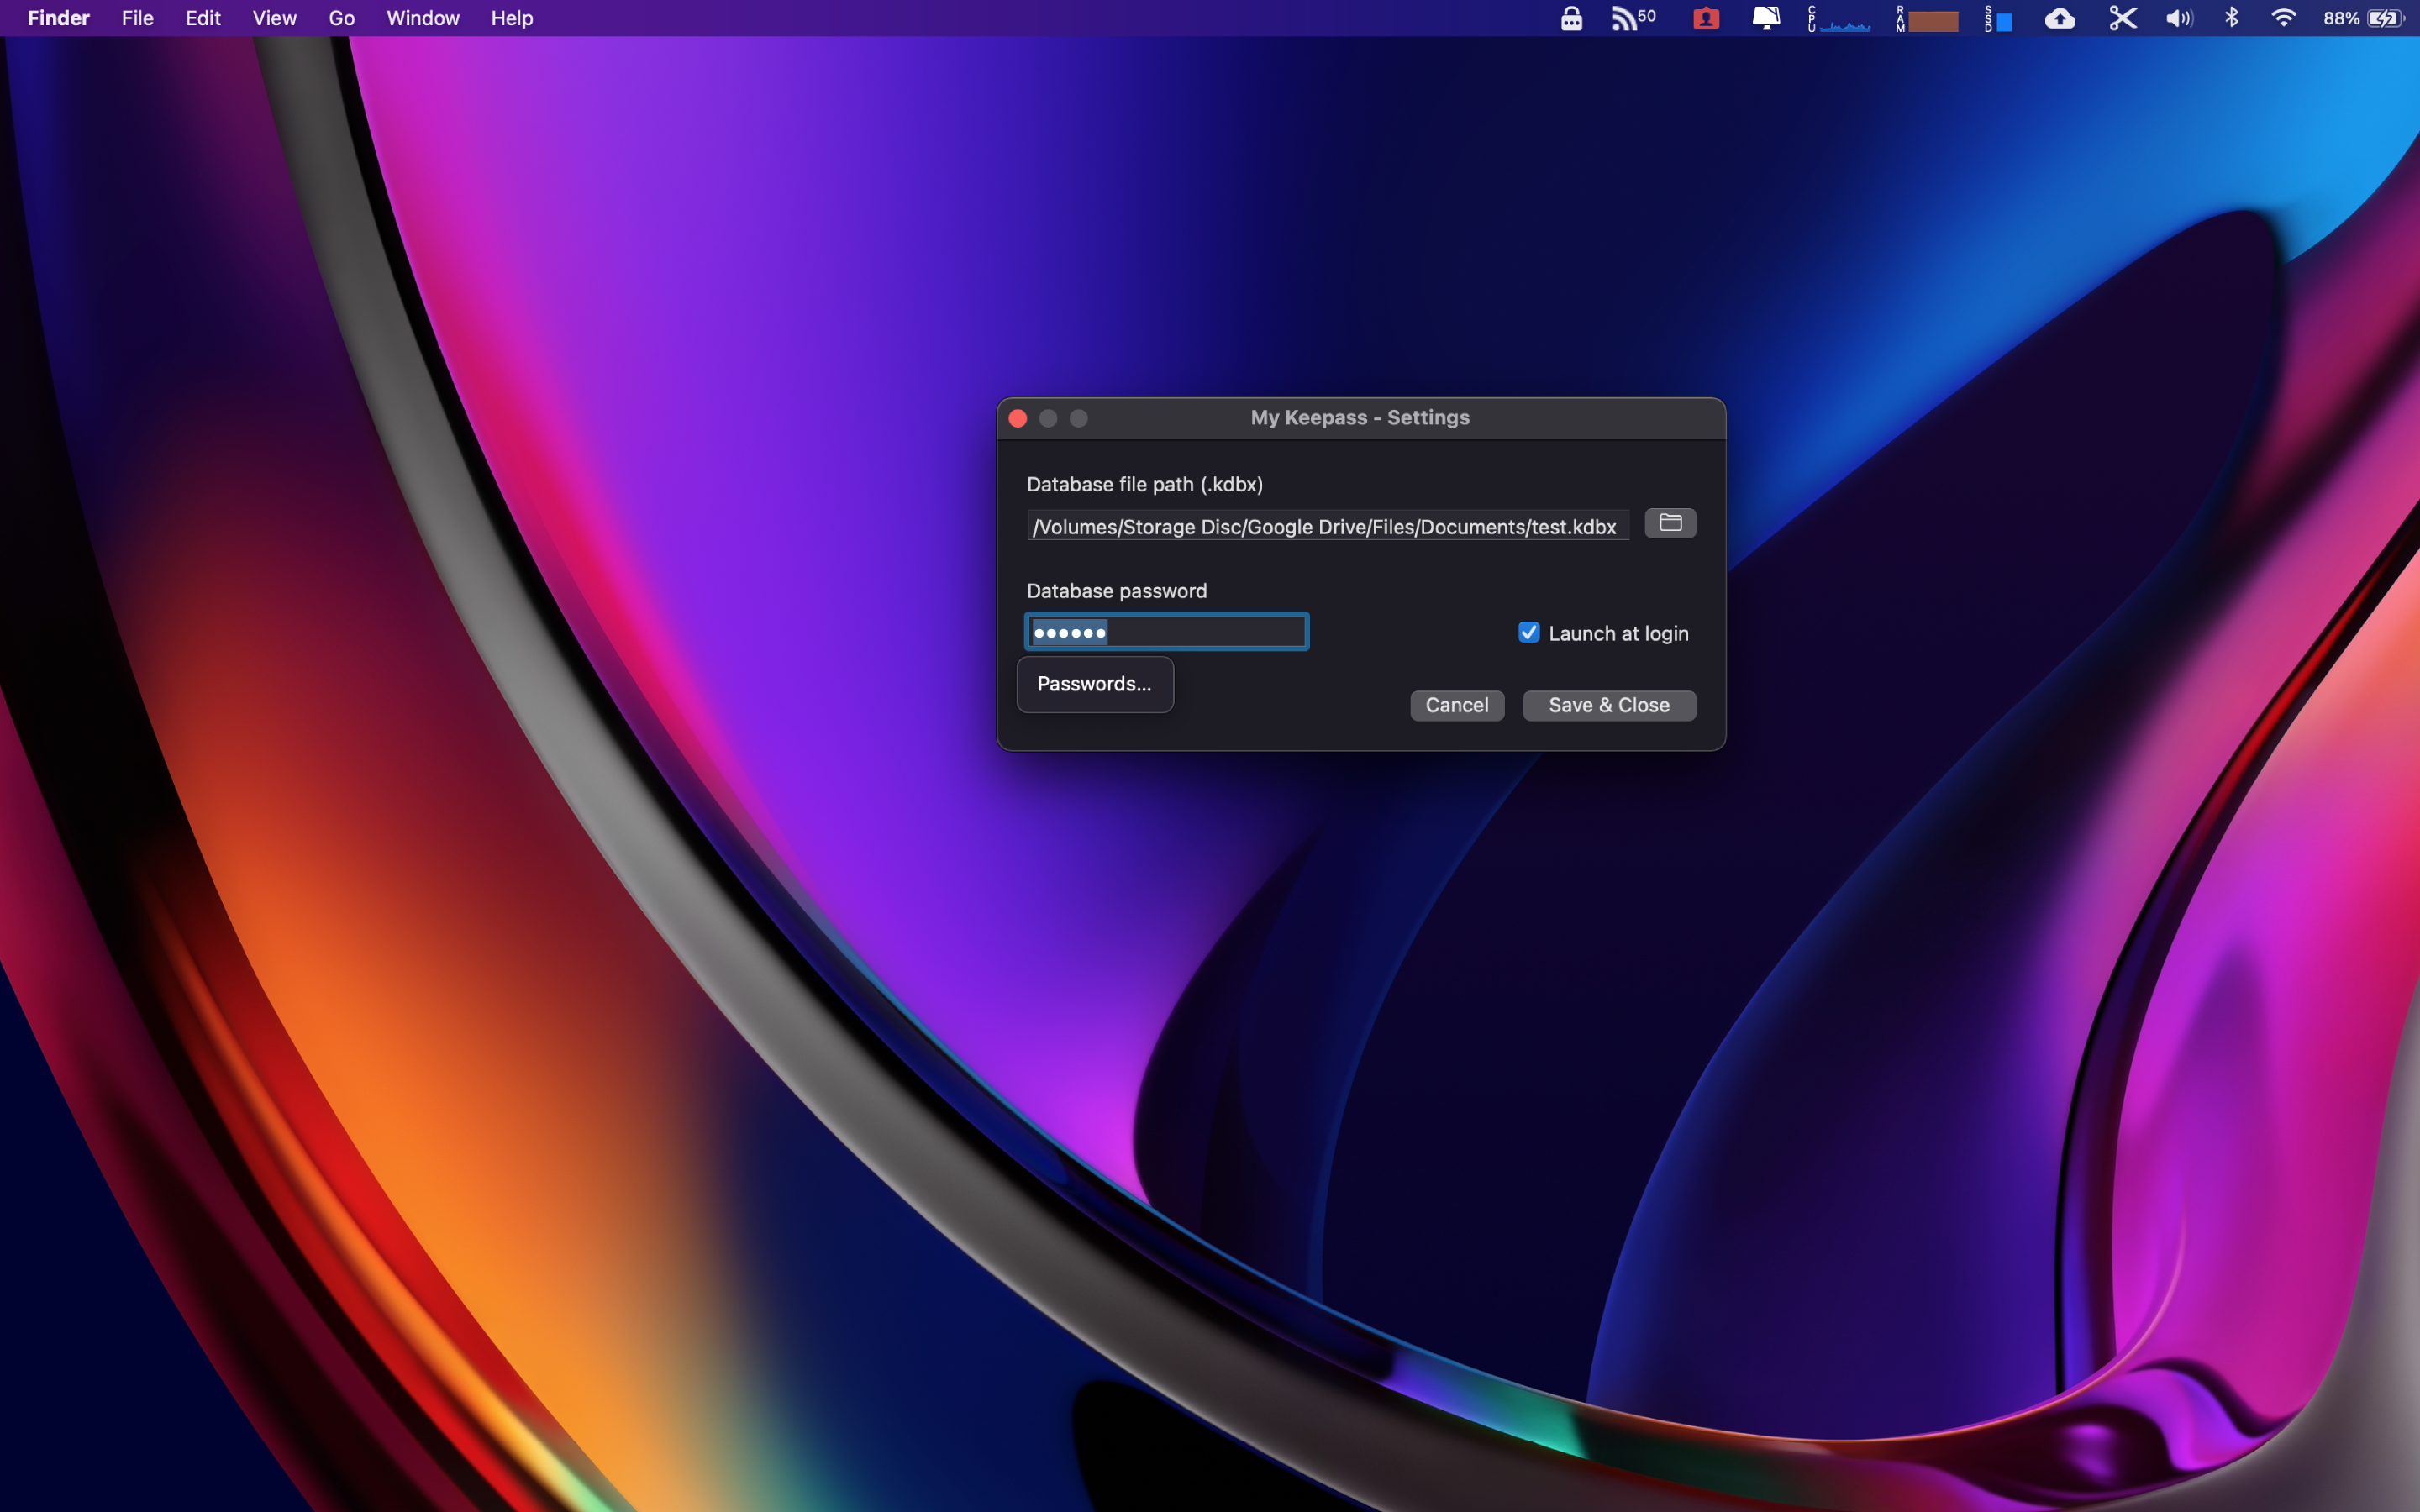The image size is (2420, 1512).
Task: Browse for database file with folder icon
Action: pos(1670,523)
